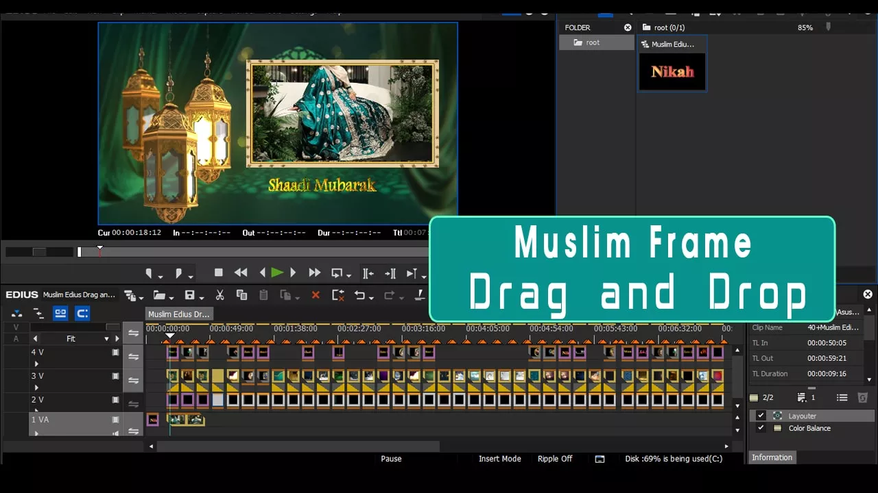The image size is (878, 493).
Task: Select the Nikah clip thumbnail in the bin
Action: click(672, 71)
